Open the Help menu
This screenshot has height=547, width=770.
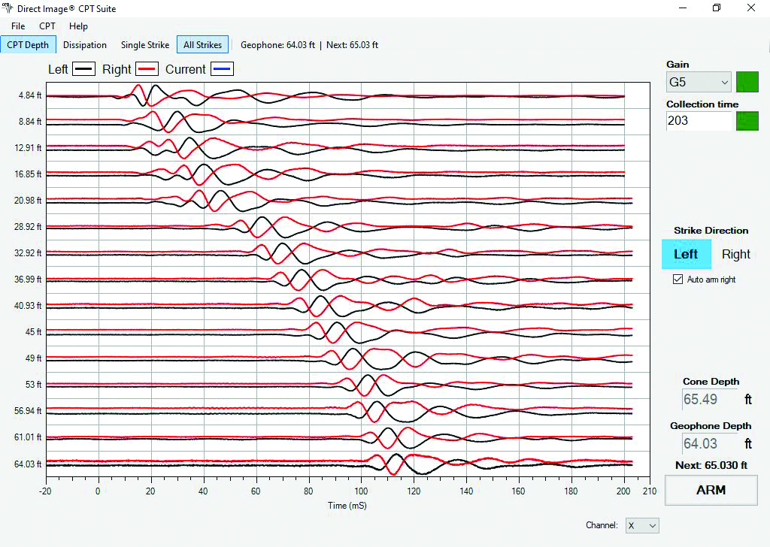[78, 26]
